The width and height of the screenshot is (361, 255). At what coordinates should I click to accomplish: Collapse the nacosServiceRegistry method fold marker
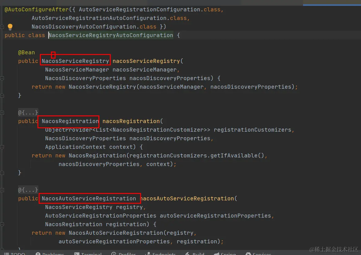(2, 78)
